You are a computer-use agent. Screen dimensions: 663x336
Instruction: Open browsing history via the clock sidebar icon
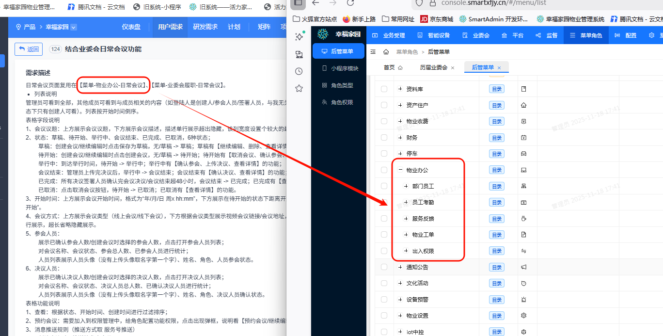299,71
